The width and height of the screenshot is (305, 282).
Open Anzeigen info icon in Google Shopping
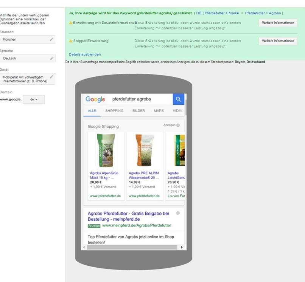click(x=178, y=125)
